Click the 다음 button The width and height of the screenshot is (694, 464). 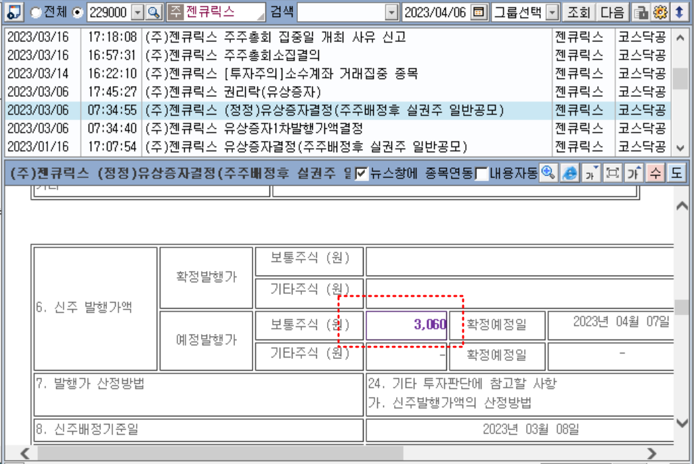(612, 12)
